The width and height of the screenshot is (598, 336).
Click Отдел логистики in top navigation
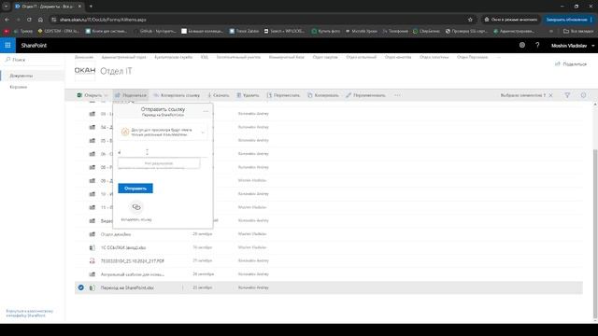pos(434,57)
